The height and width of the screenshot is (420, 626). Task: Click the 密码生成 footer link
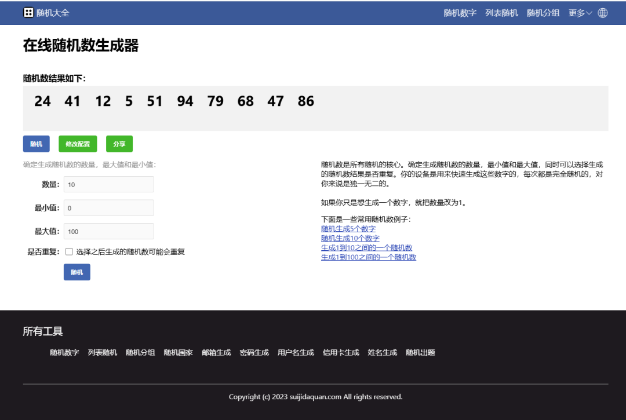(254, 352)
